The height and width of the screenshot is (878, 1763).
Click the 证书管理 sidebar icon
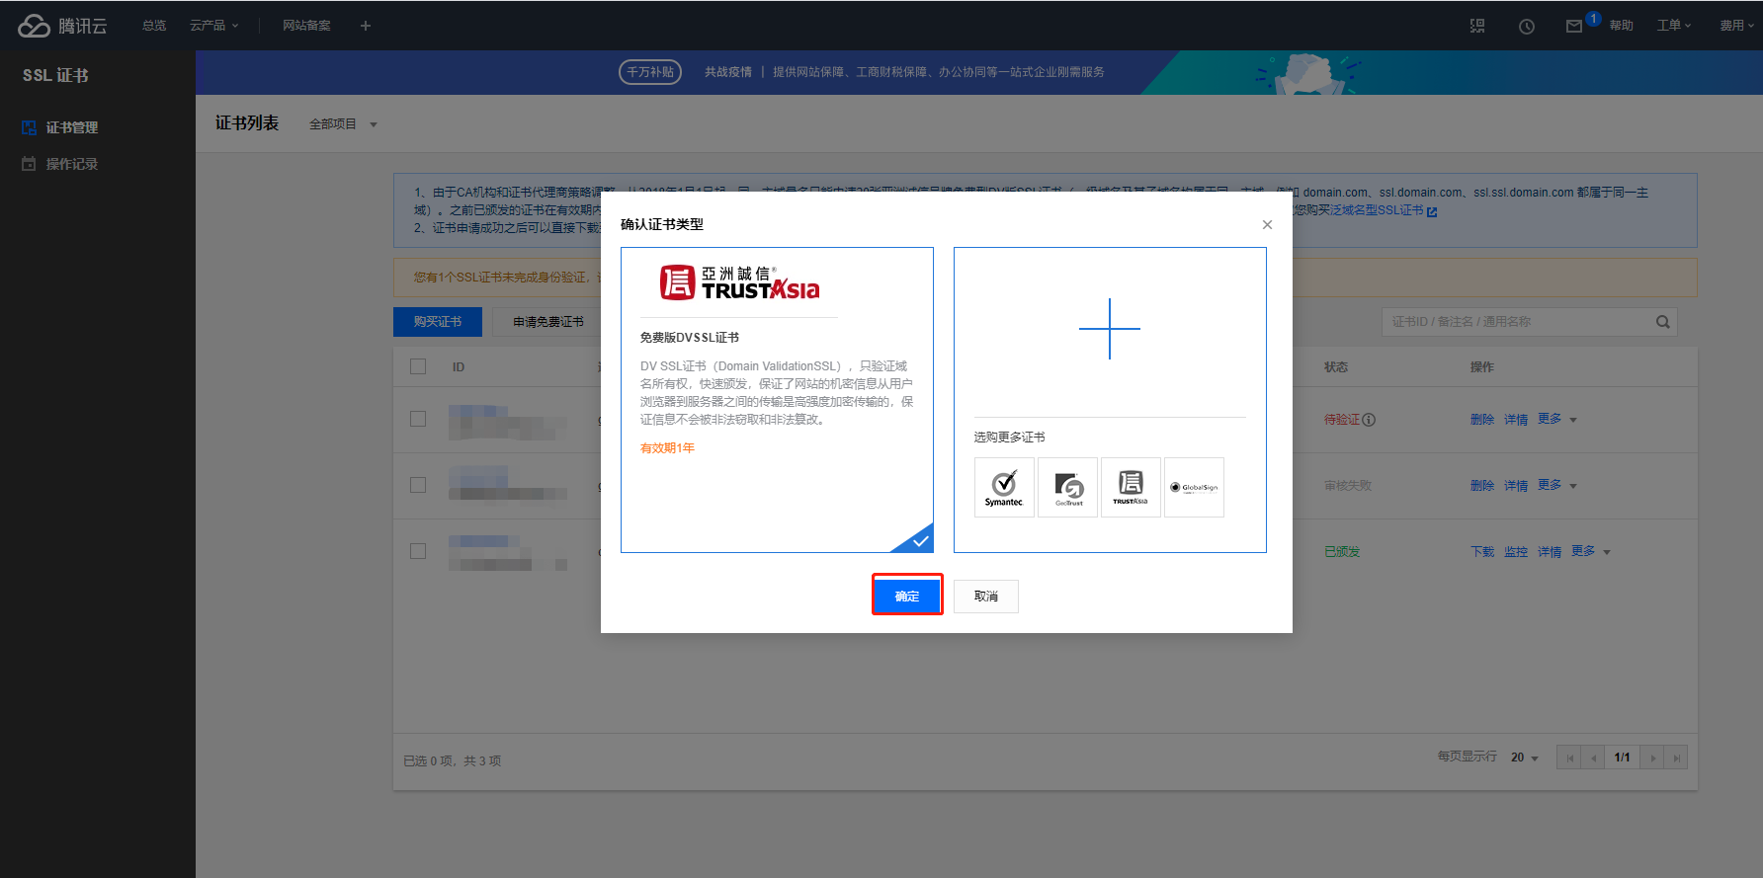(29, 127)
